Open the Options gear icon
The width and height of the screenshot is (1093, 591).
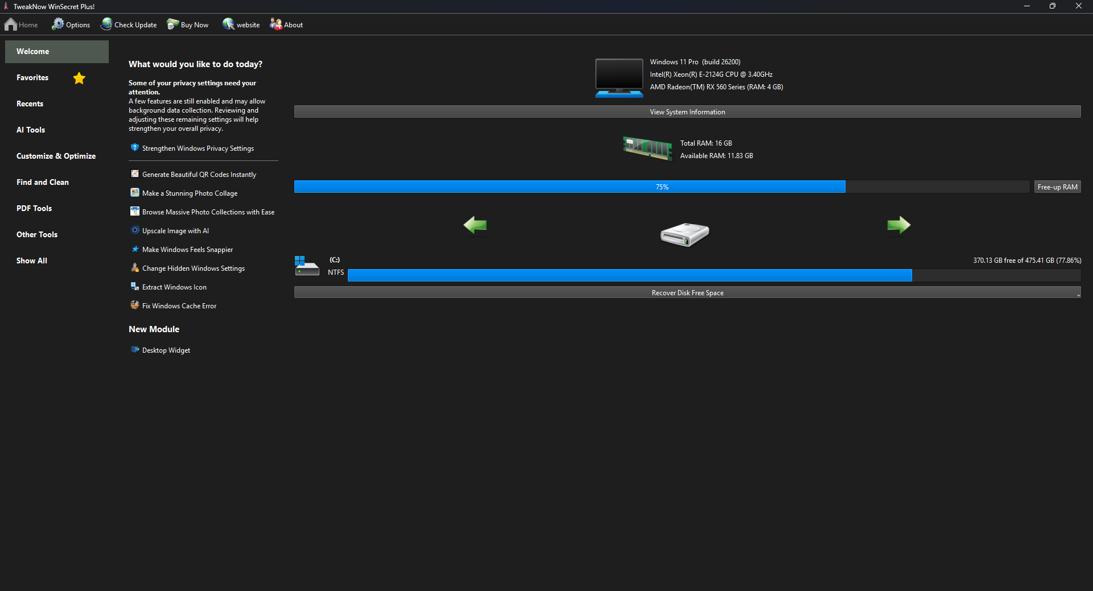(58, 24)
